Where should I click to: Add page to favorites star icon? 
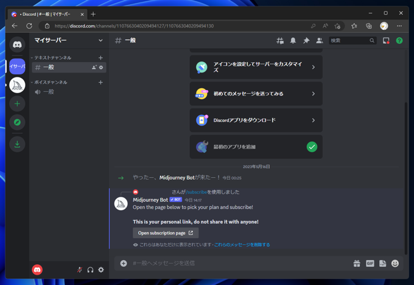337,26
